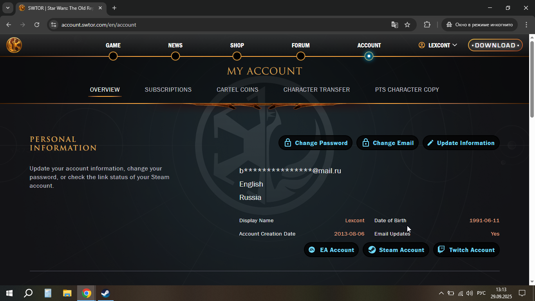Click the taskbar clock and date

pos(501,293)
